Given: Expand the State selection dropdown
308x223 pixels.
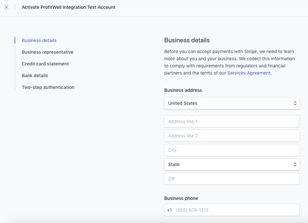Looking at the screenshot, I should 232,164.
